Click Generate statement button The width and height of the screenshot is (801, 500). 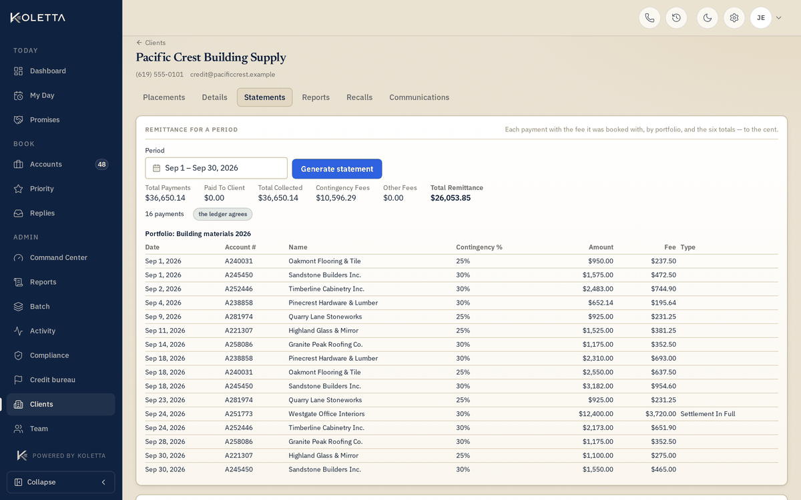[337, 169]
